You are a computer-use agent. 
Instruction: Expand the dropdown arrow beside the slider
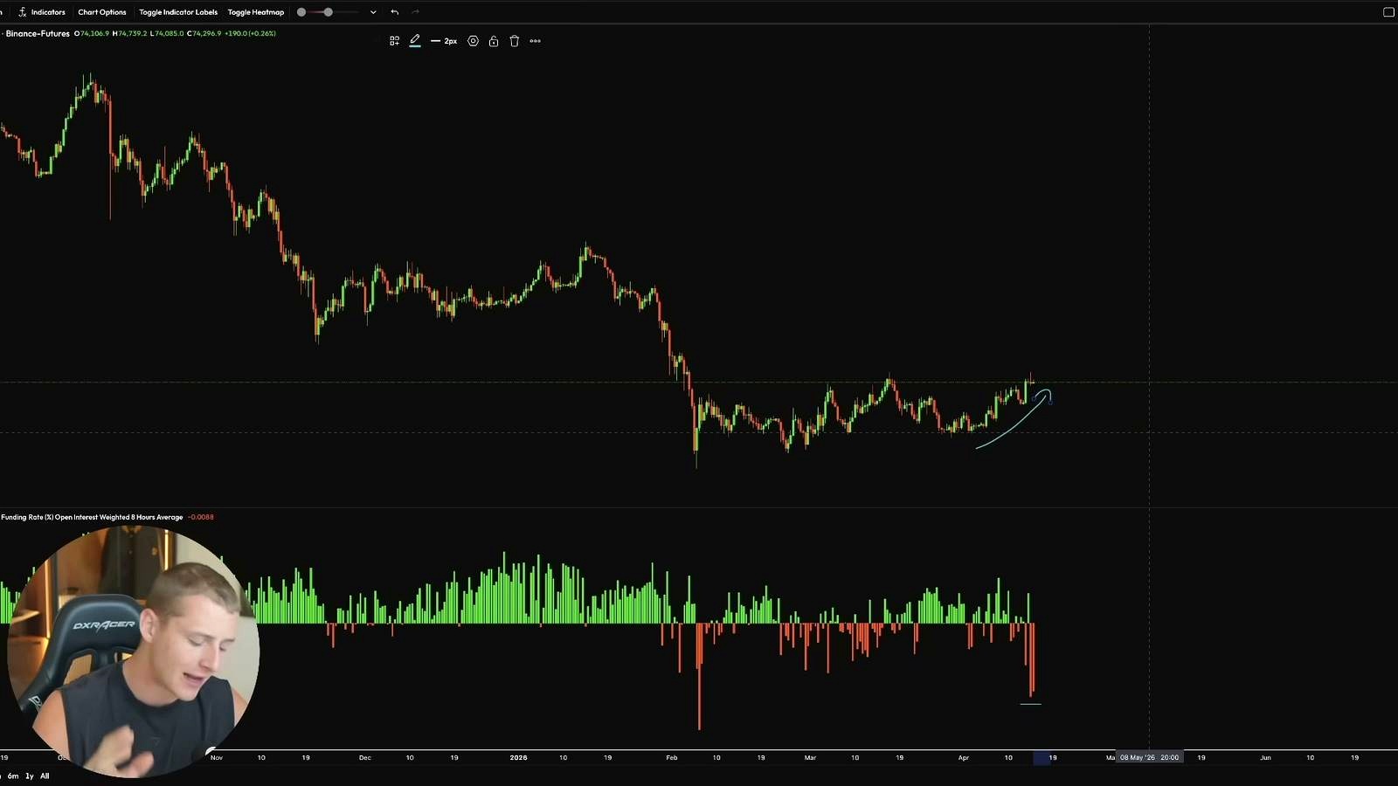tap(373, 12)
